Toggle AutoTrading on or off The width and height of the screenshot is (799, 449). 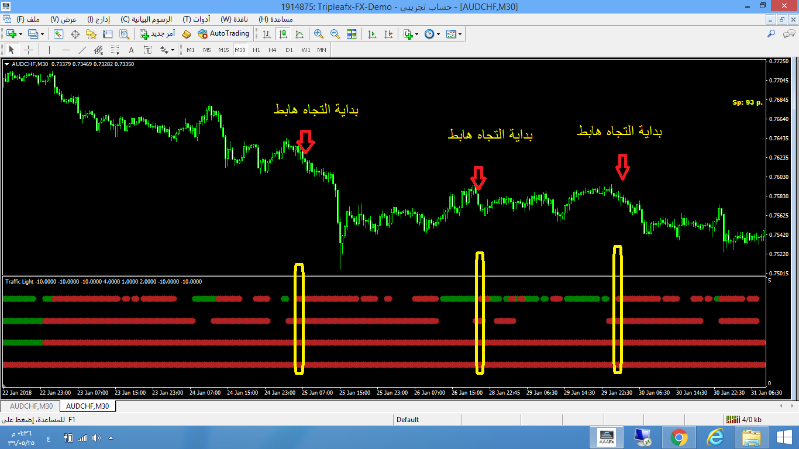point(224,34)
